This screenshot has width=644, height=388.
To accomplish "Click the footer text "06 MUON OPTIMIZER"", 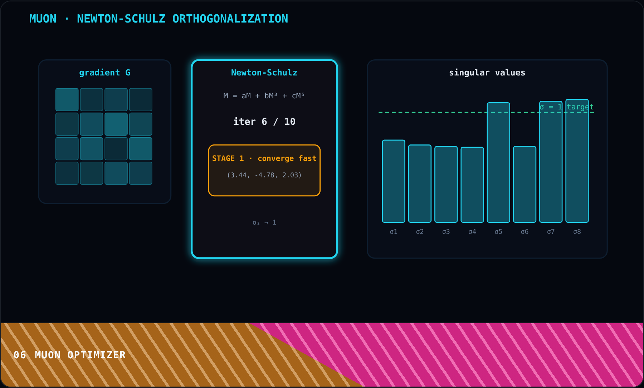I will point(70,355).
